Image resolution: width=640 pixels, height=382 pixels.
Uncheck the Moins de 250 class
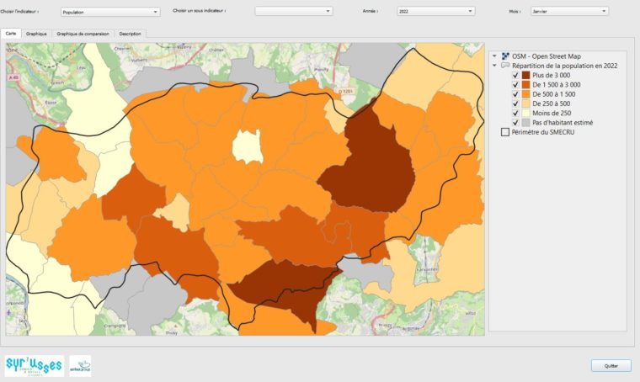pyautogui.click(x=515, y=113)
